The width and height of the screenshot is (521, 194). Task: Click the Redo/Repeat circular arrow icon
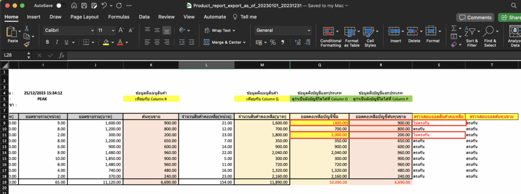tap(119, 6)
